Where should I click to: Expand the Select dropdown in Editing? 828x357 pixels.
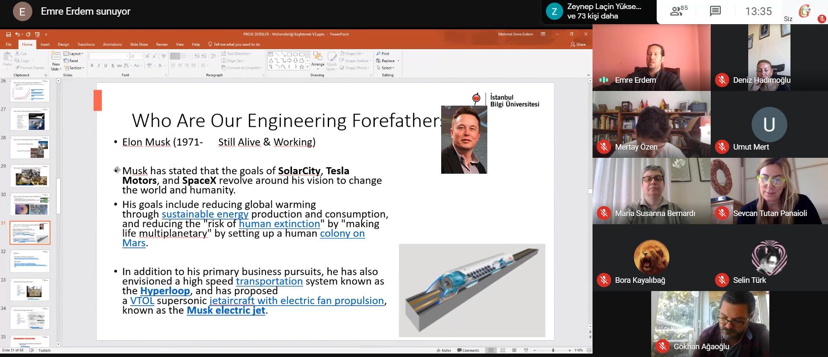[x=385, y=68]
